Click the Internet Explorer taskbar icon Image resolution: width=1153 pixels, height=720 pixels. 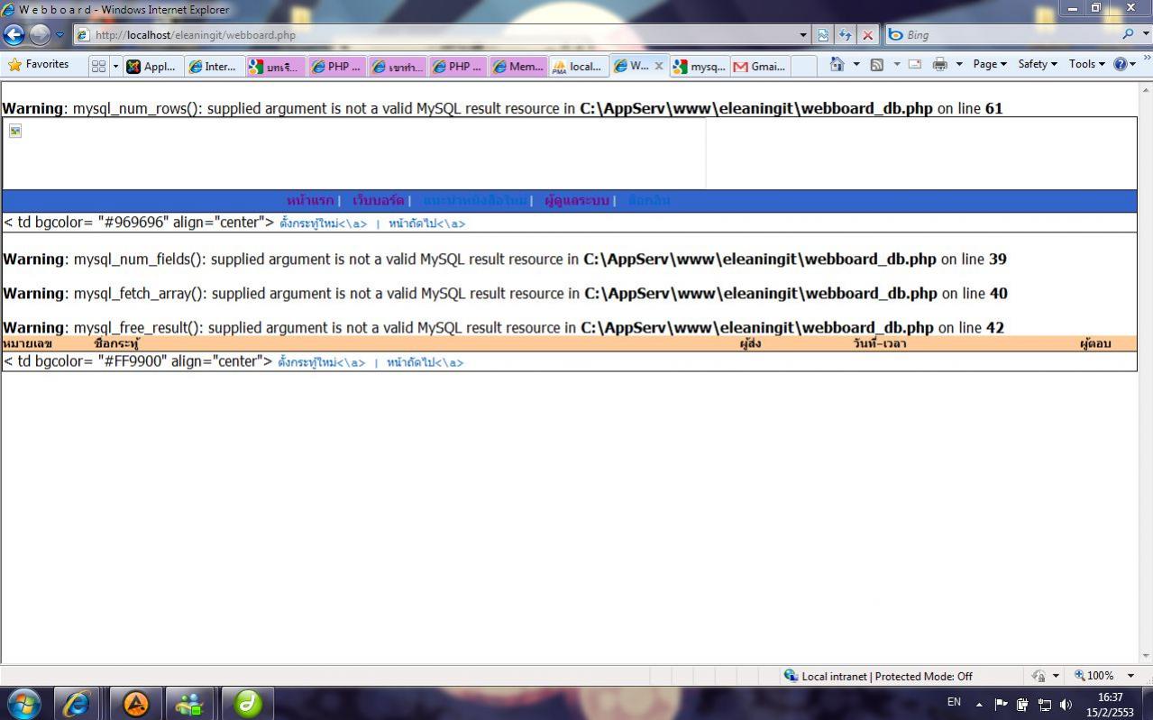(x=77, y=703)
